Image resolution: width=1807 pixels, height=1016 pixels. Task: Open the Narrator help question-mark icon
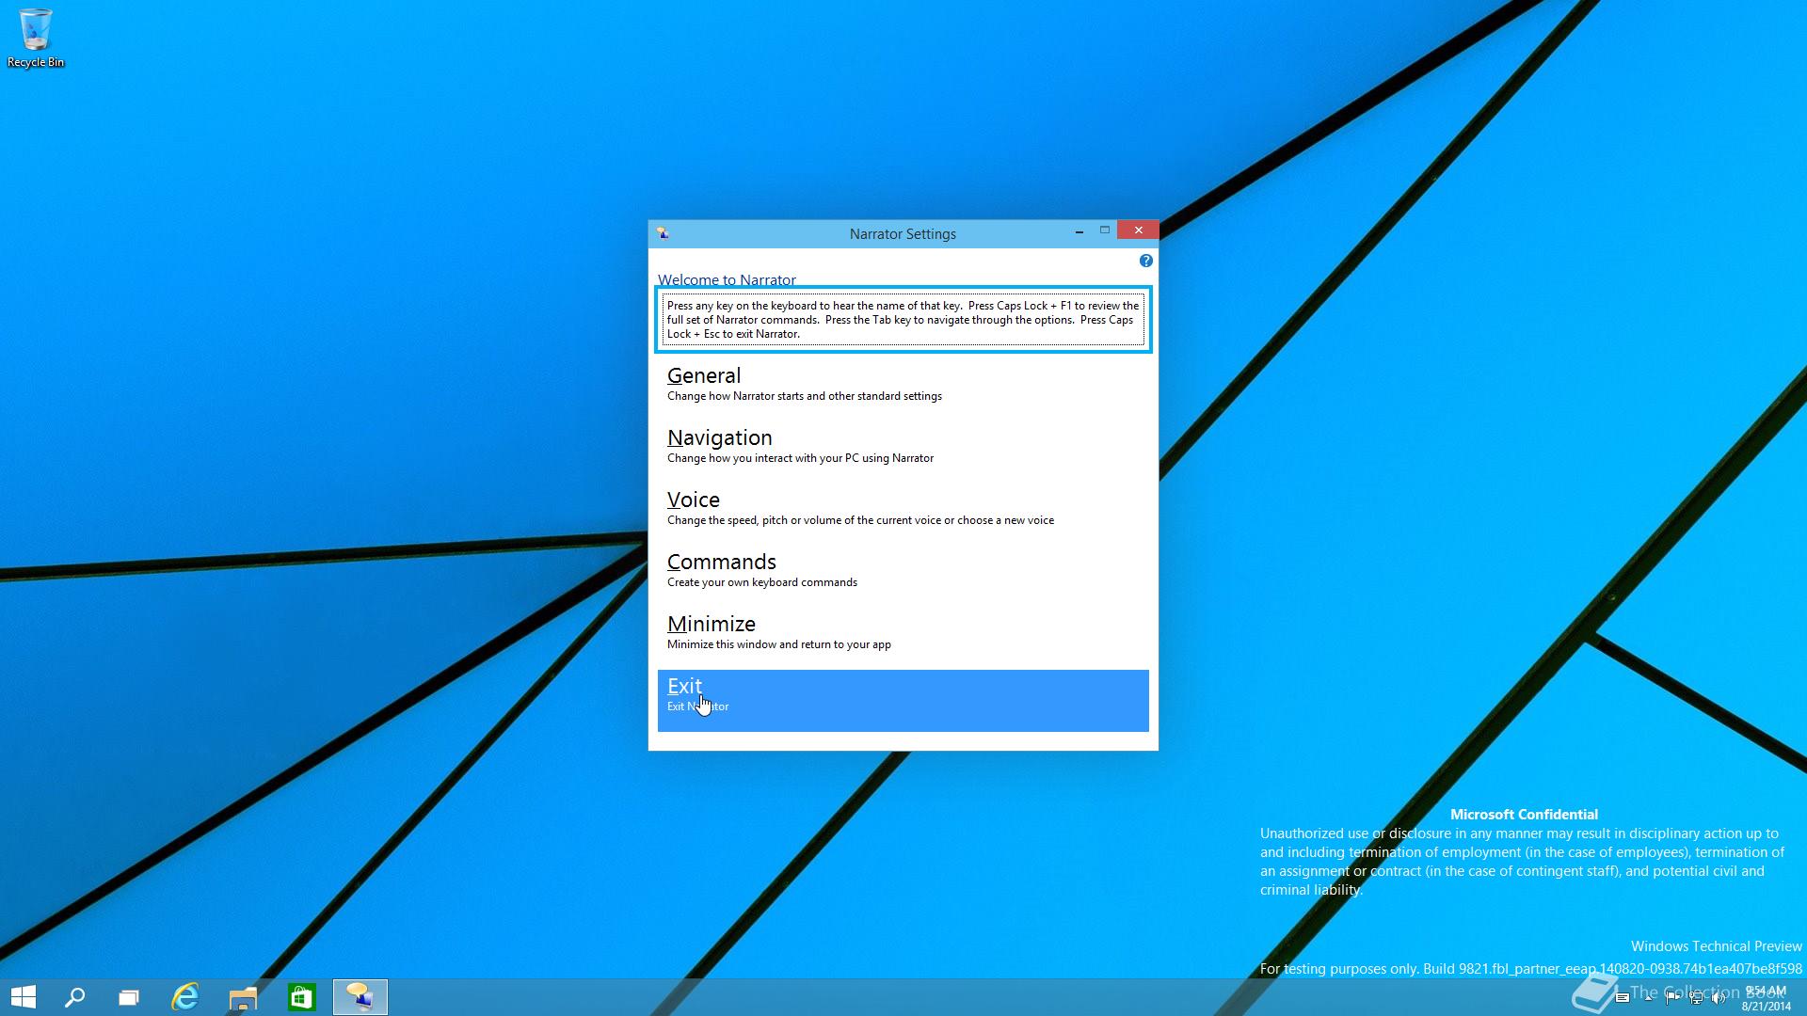[x=1145, y=261]
